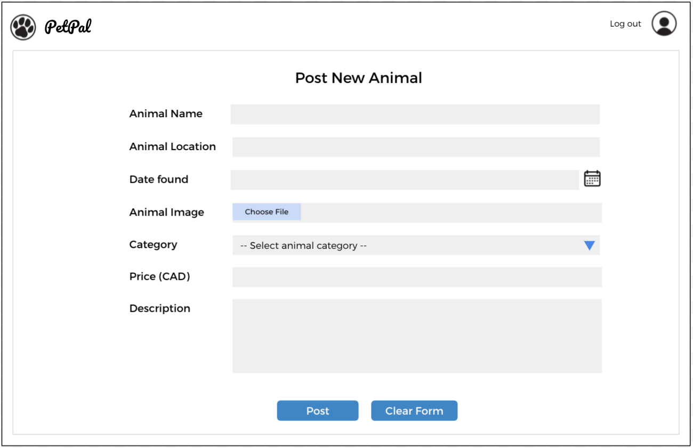Focus the Animal Location input field
Image resolution: width=693 pixels, height=448 pixels.
tap(416, 147)
